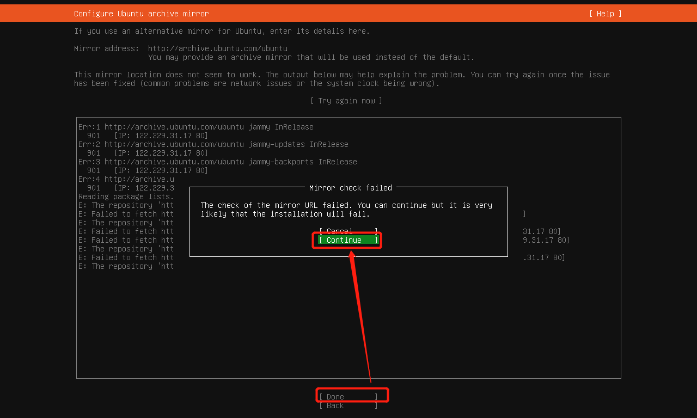Select the Err:2 jammy-updates InRelease log line
697x418 pixels.
(213, 144)
